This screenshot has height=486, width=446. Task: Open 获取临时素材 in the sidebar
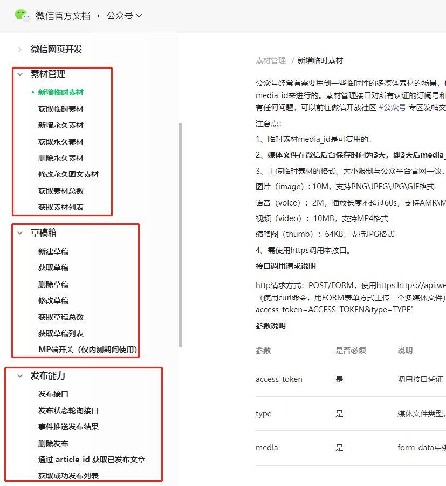pos(61,109)
